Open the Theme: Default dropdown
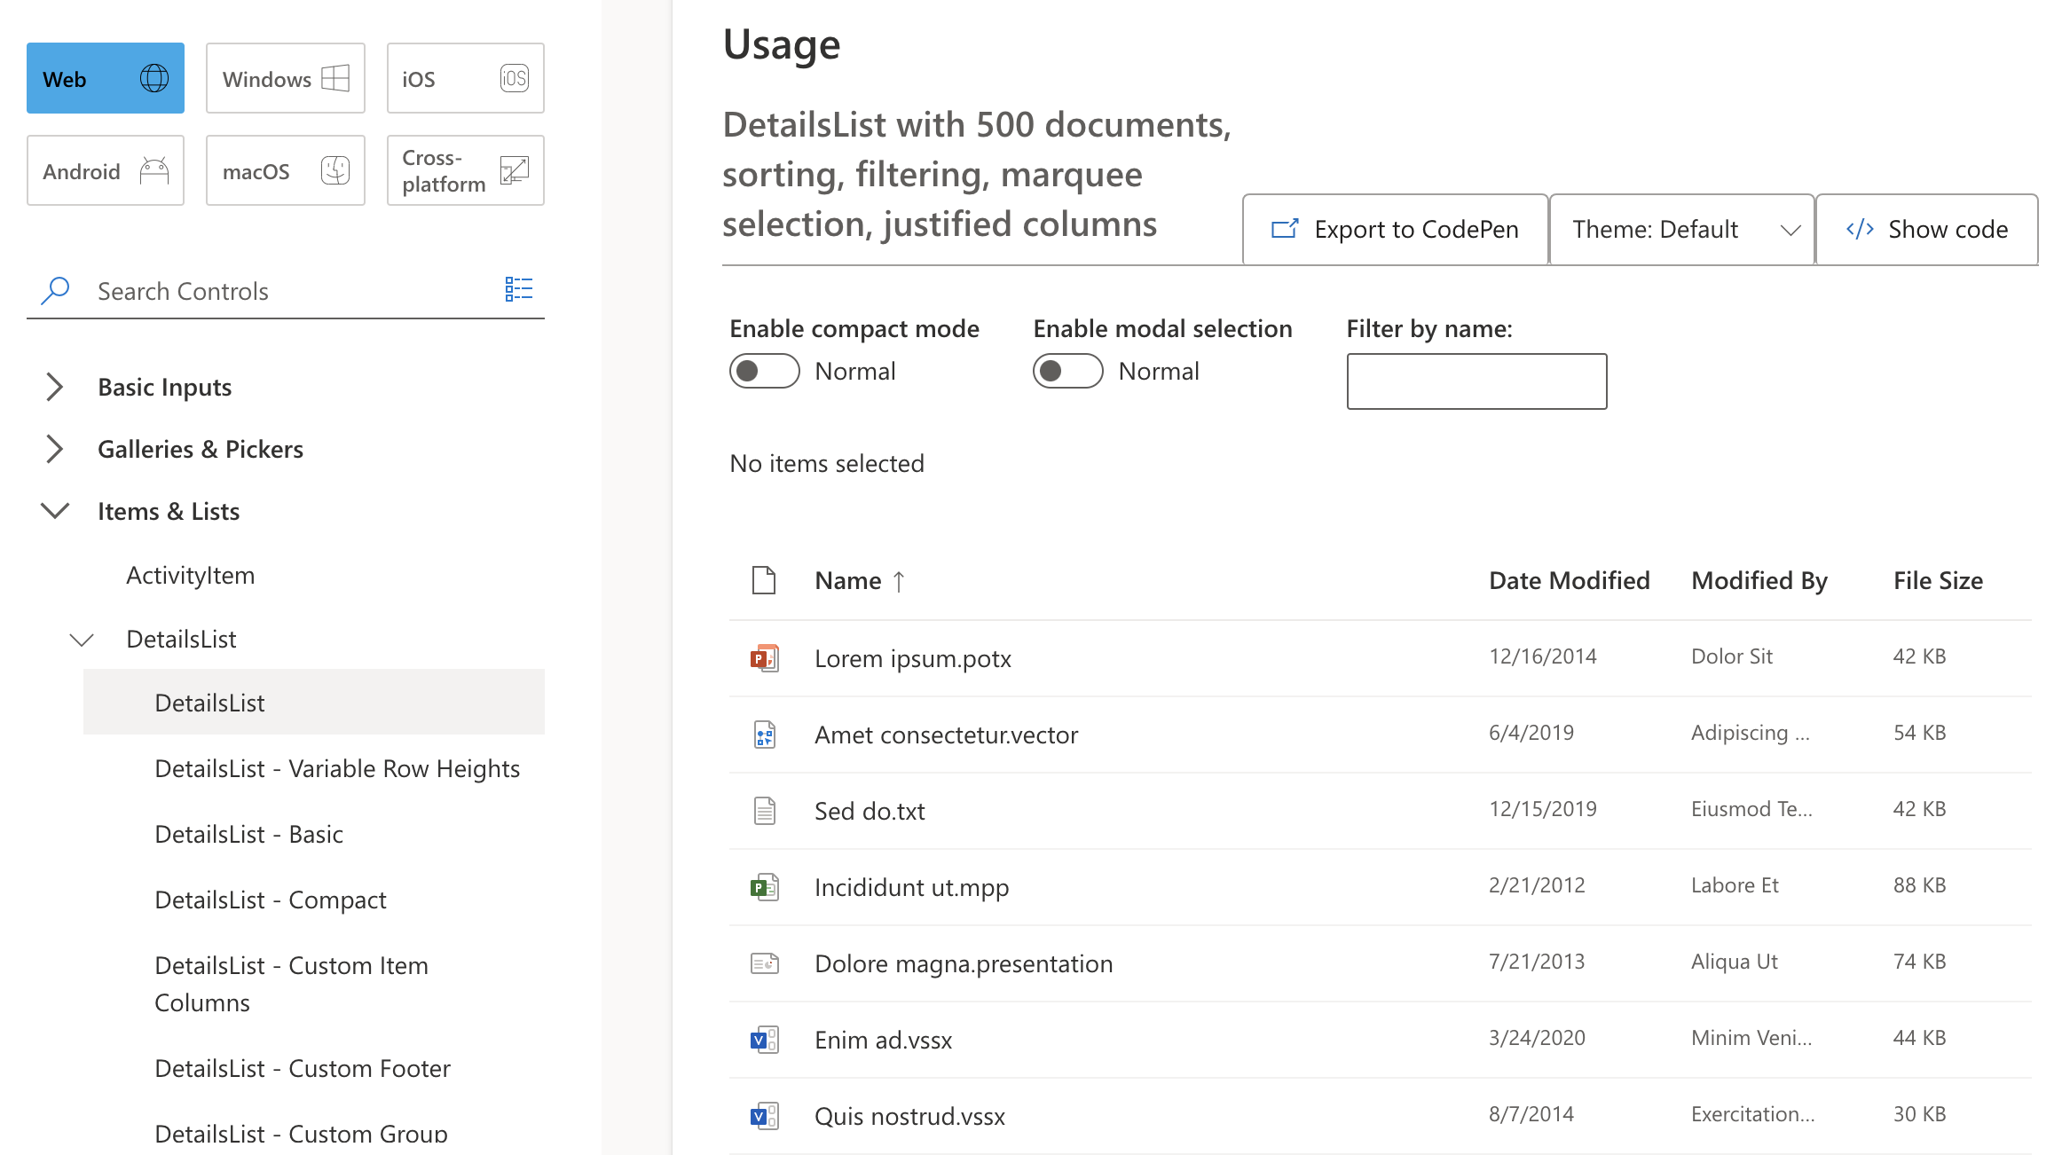The width and height of the screenshot is (2062, 1155). pos(1682,230)
